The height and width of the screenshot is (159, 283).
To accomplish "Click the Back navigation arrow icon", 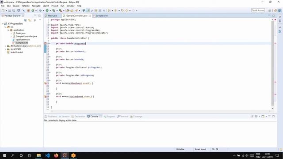I will [127, 11].
